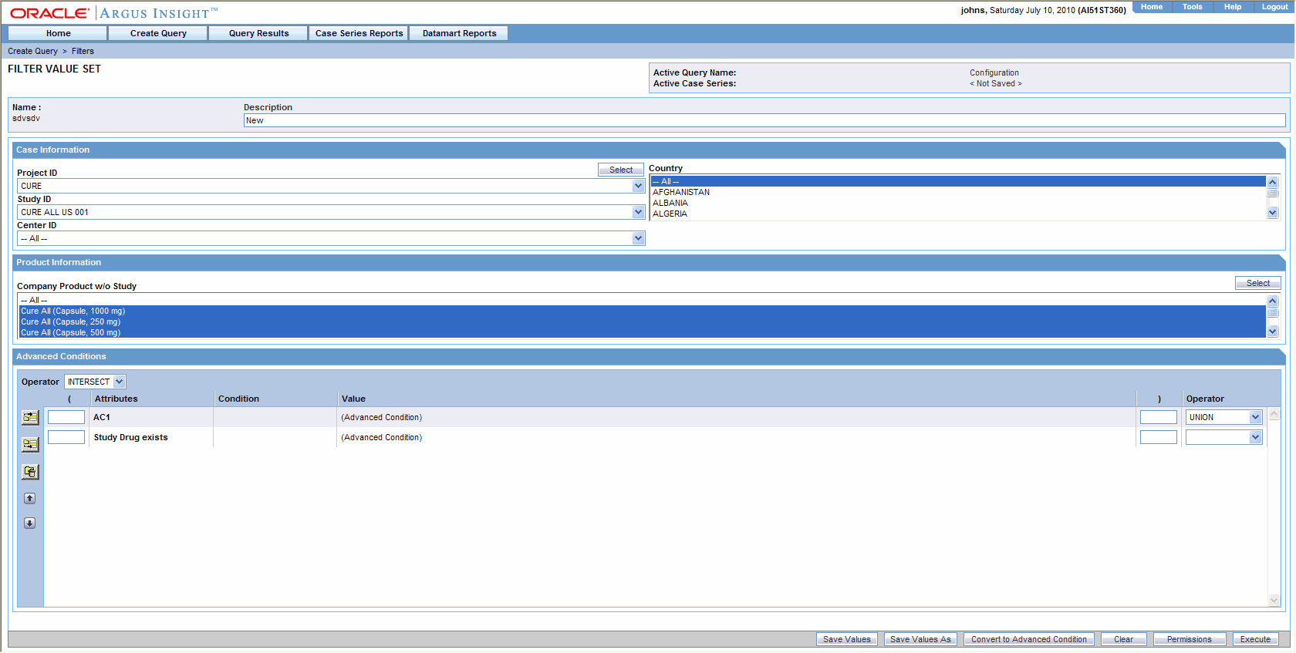Click the AC1 attribute row
The image size is (1296, 653).
pyautogui.click(x=102, y=417)
